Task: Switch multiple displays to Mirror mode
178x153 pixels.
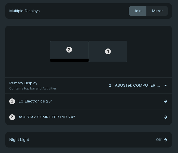Action: coord(157,11)
